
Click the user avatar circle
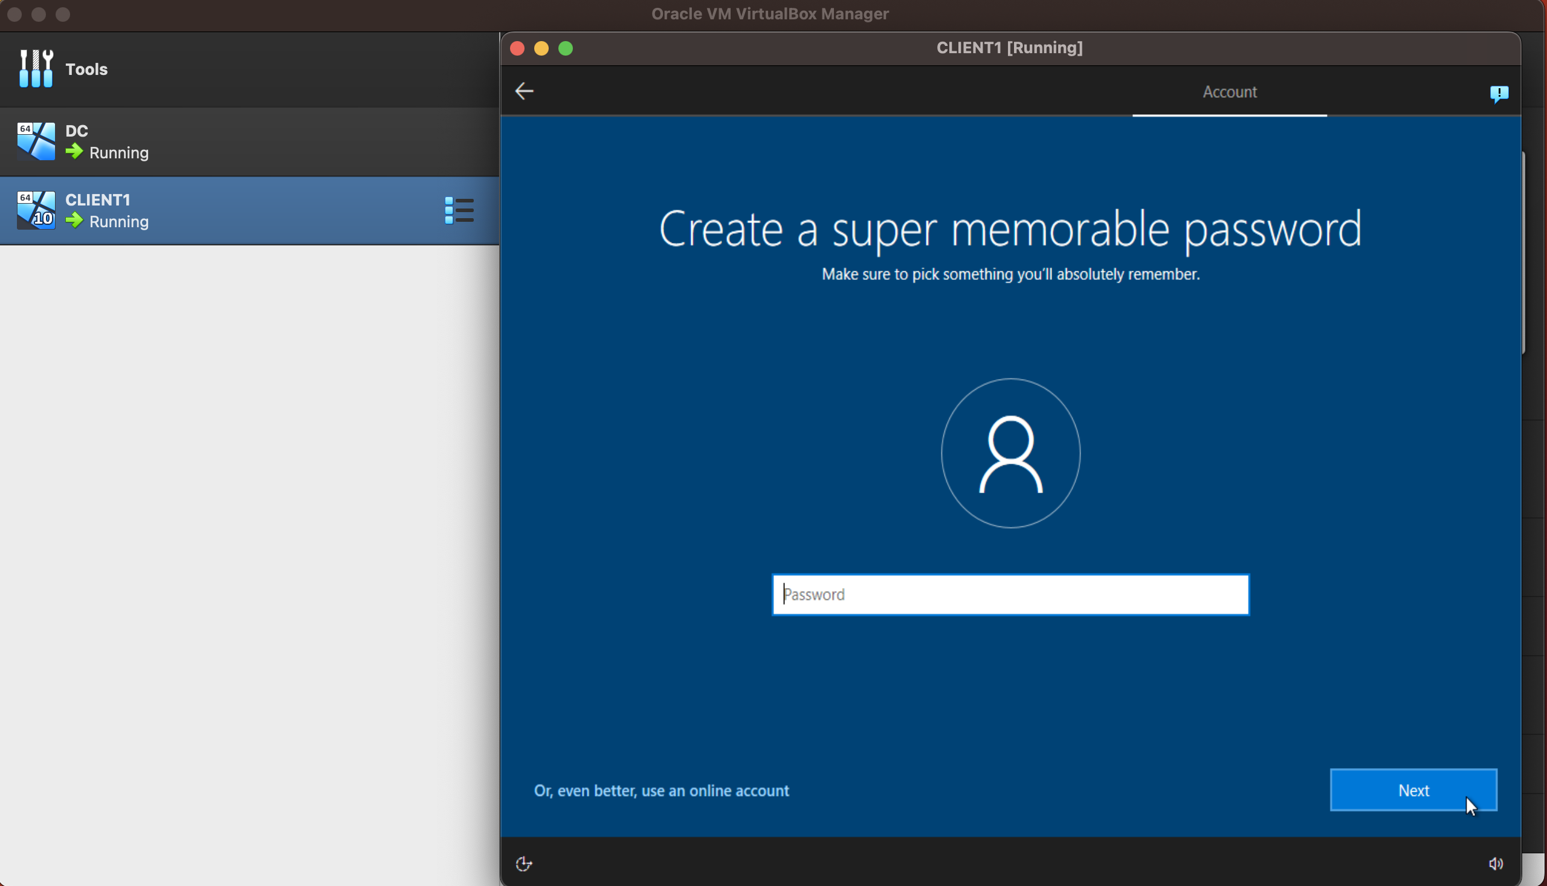tap(1010, 453)
